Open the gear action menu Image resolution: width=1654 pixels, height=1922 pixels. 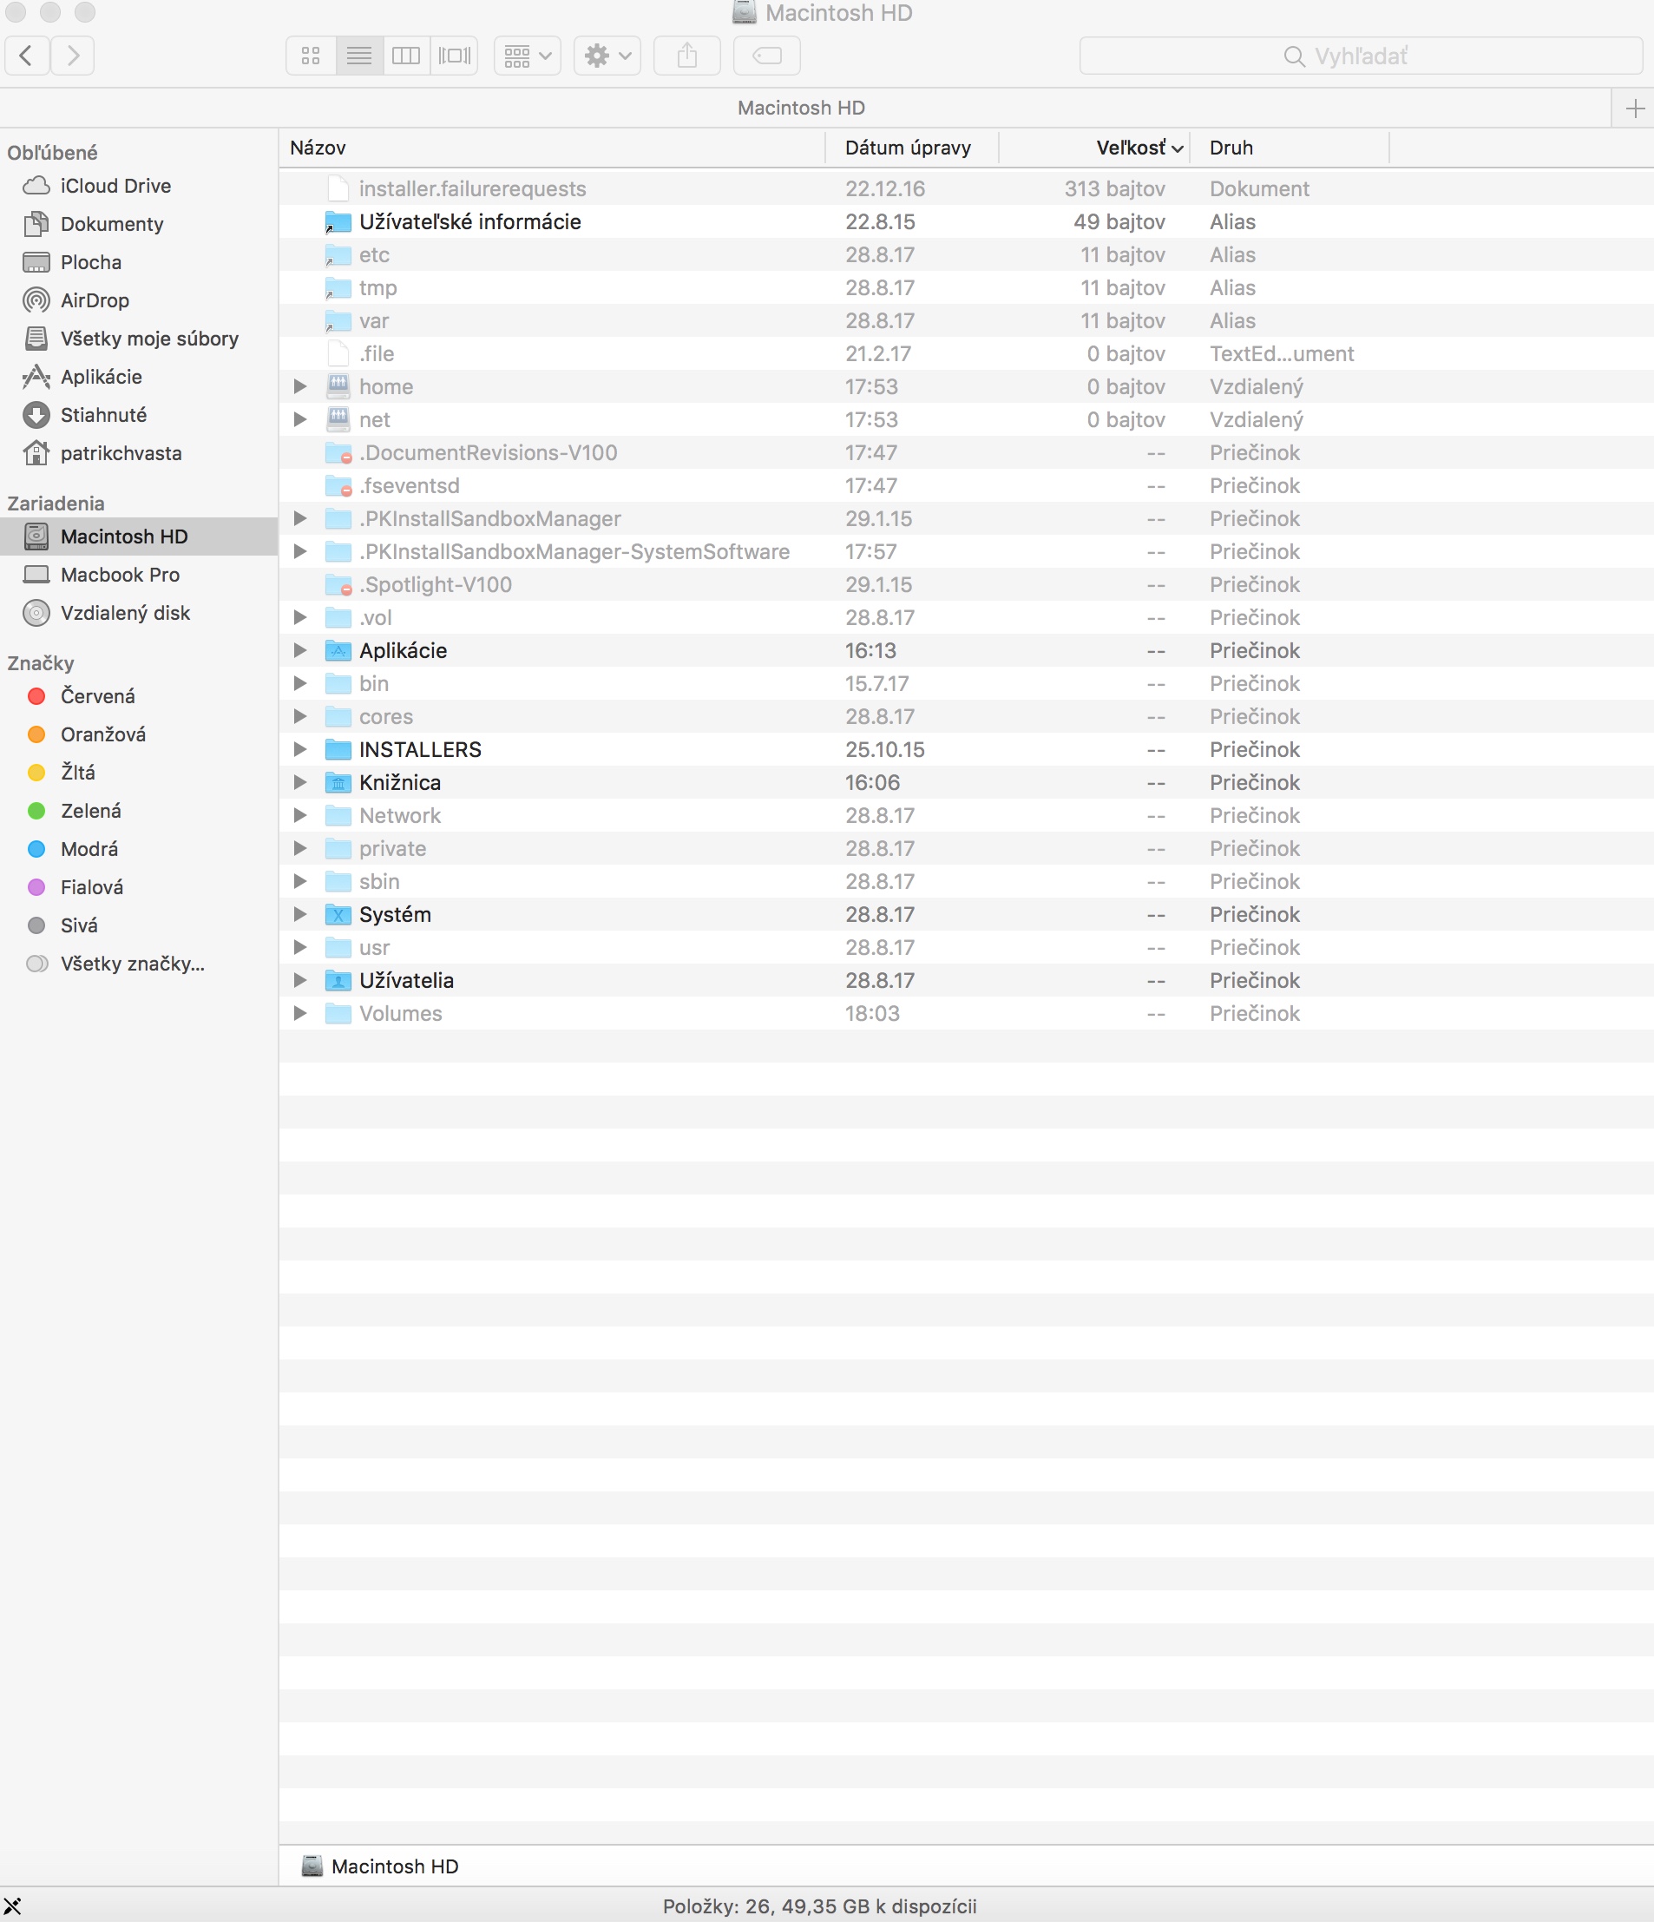607,56
